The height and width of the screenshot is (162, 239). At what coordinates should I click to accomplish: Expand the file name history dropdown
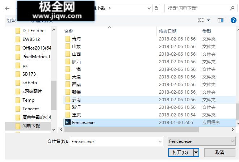[x=159, y=141]
